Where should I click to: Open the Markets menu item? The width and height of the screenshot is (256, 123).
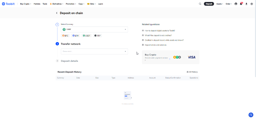click(x=37, y=4)
